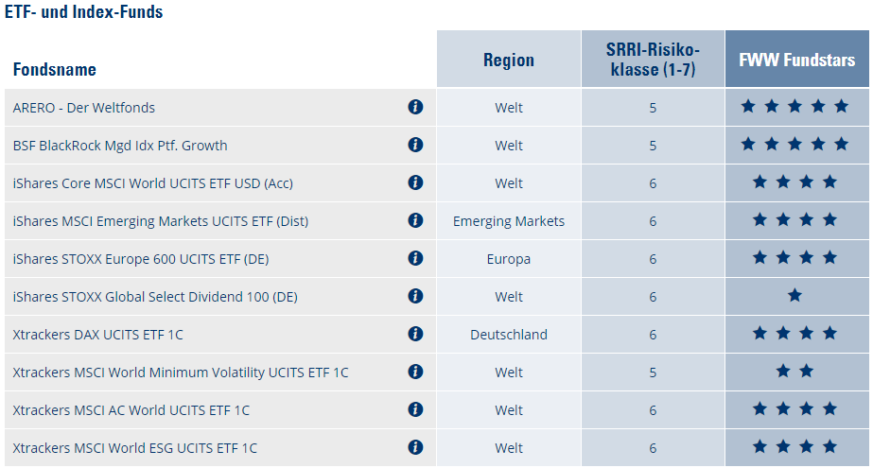This screenshot has width=873, height=468.
Task: Click the SRRI-Risikoklasse column header
Action: [x=653, y=60]
